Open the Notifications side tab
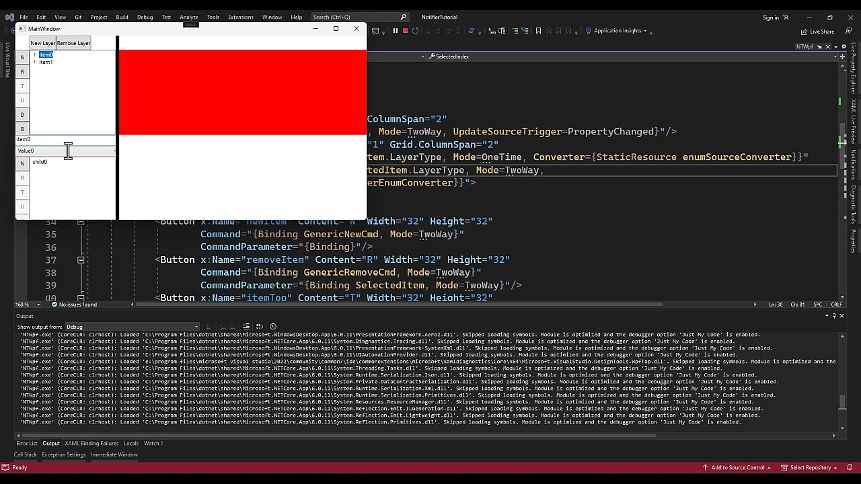The image size is (861, 484). point(853,165)
